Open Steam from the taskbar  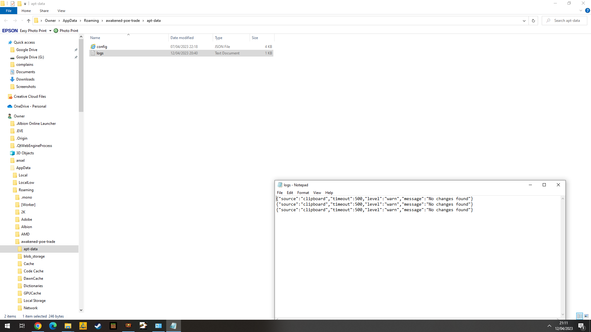(x=98, y=326)
